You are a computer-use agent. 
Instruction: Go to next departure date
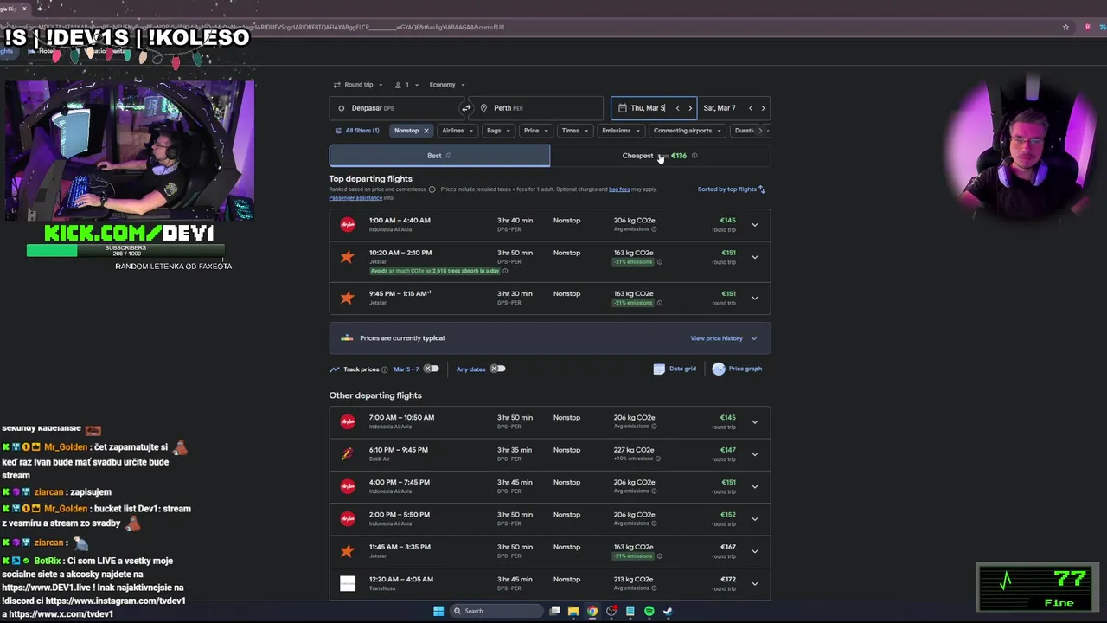689,108
